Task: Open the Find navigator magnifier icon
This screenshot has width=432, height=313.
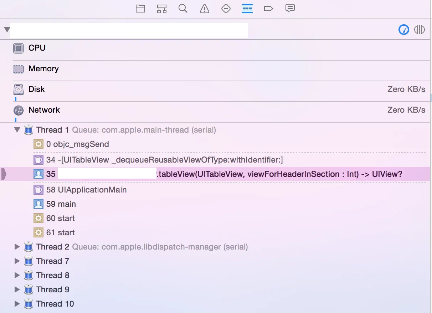Action: (183, 9)
